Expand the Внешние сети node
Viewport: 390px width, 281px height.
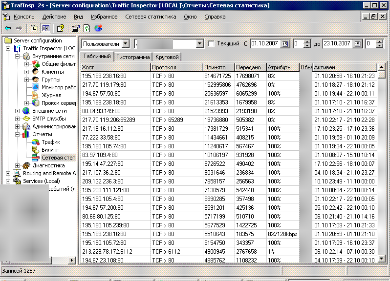[17, 111]
